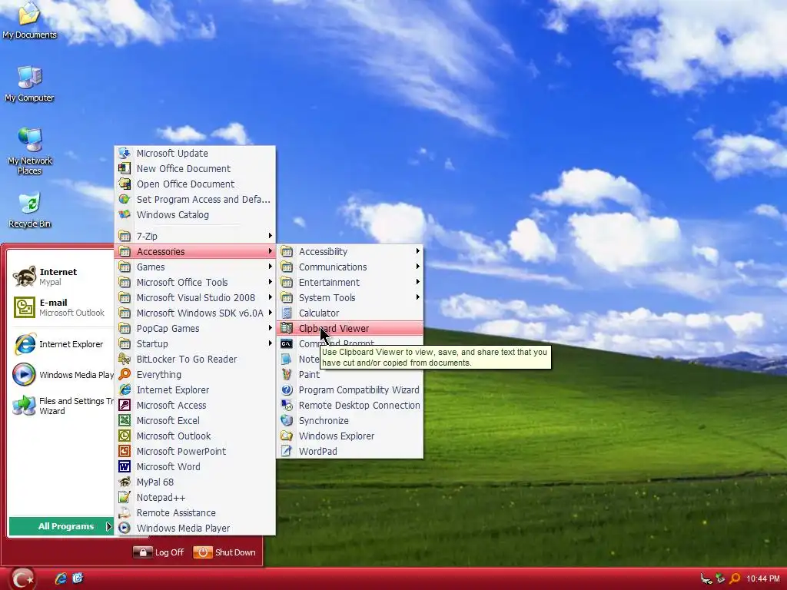Expand the 7-Zip submenu arrow
787x590 pixels.
tap(270, 236)
